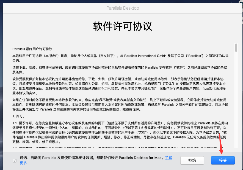This screenshot has height=170, width=243.
Task: Click the license agreement scrollbar thumb
Action: click(236, 48)
